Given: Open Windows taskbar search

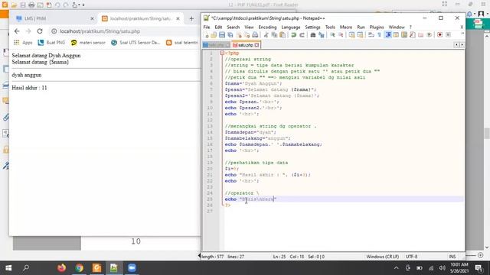Looking at the screenshot, I should (26, 268).
